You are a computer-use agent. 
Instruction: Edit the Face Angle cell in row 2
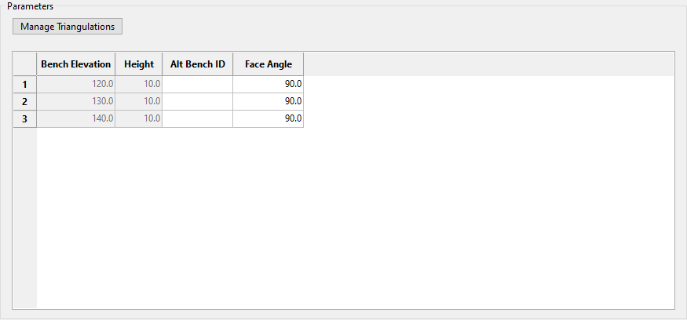tap(268, 102)
